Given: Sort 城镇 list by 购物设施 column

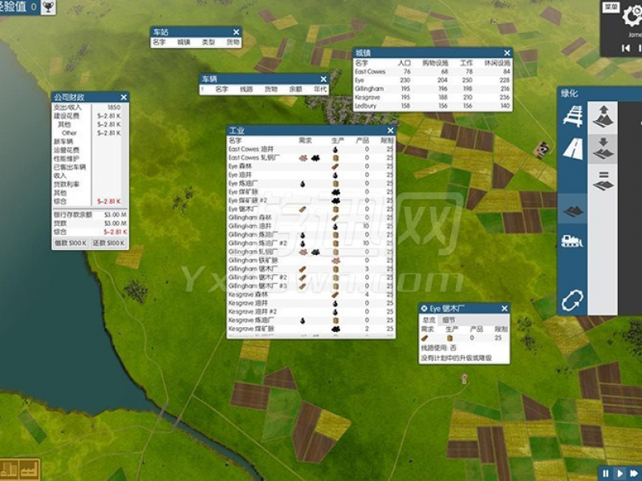Looking at the screenshot, I should click(435, 63).
